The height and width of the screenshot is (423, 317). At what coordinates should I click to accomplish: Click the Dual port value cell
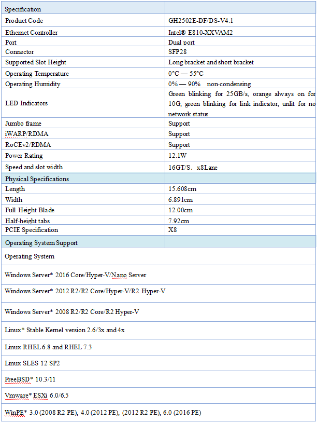(181, 43)
